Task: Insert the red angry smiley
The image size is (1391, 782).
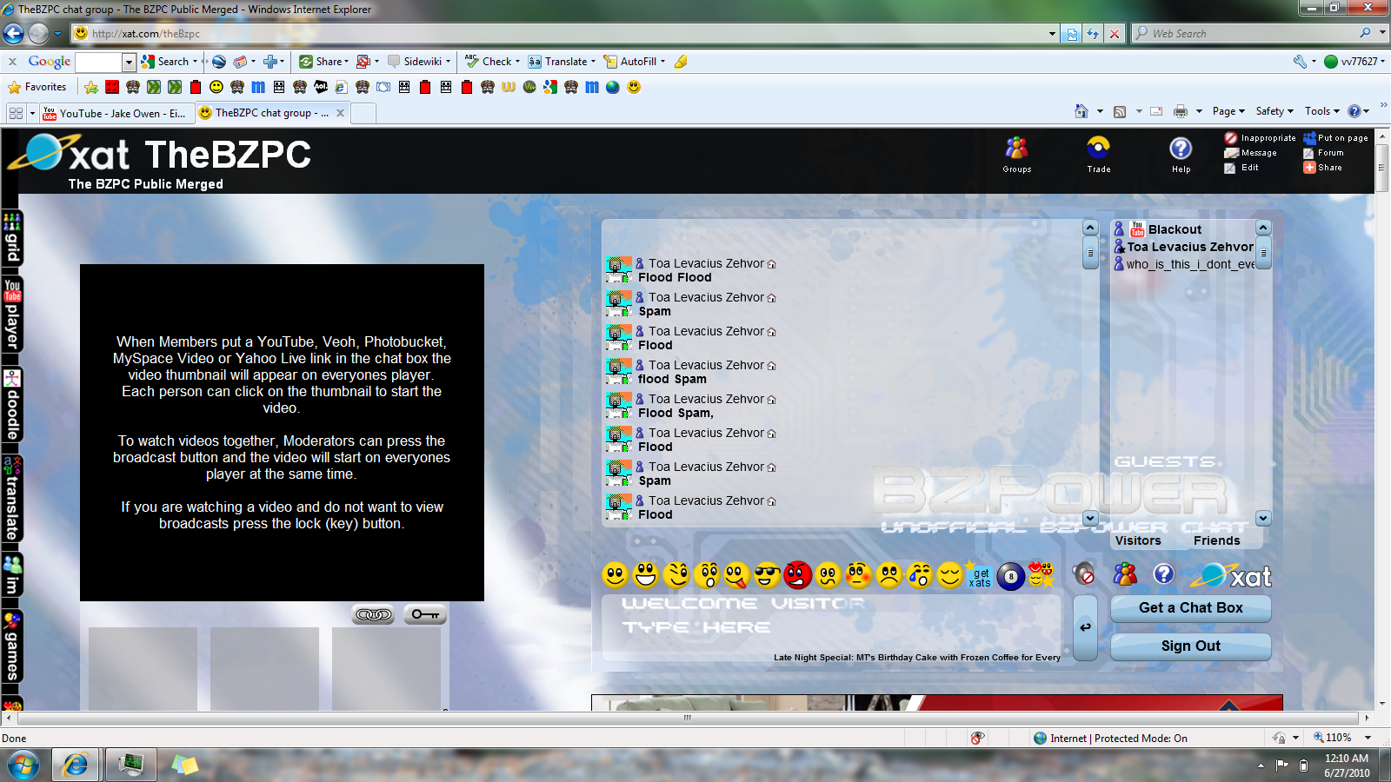Action: click(797, 575)
